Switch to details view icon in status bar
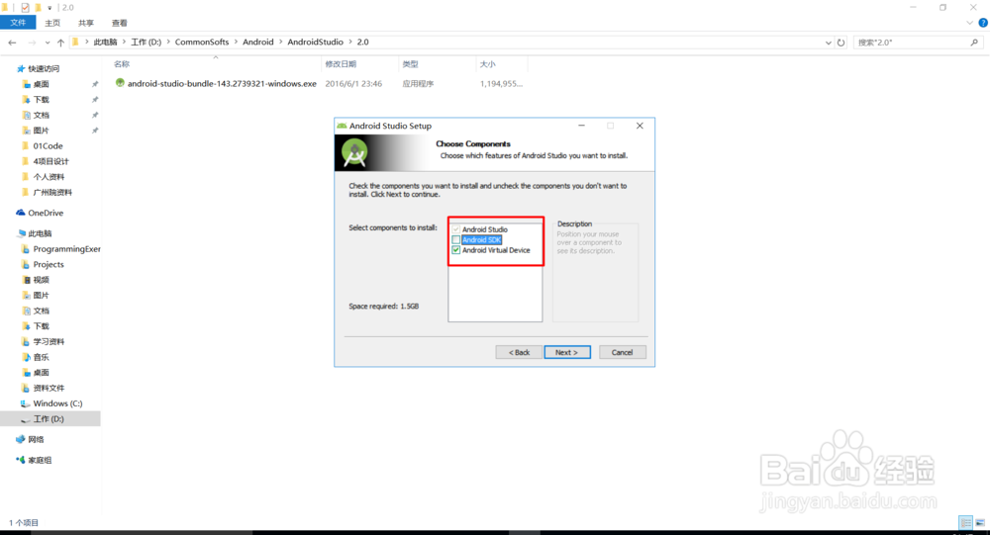 tap(965, 522)
